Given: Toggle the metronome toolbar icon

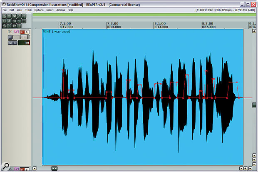Looking at the screenshot, I should pyautogui.click(x=10, y=21).
